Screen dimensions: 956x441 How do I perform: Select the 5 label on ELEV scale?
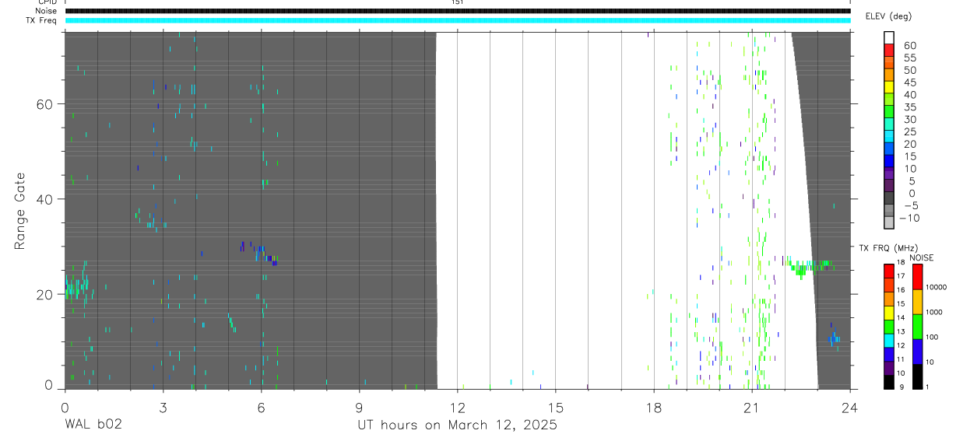pyautogui.click(x=912, y=181)
